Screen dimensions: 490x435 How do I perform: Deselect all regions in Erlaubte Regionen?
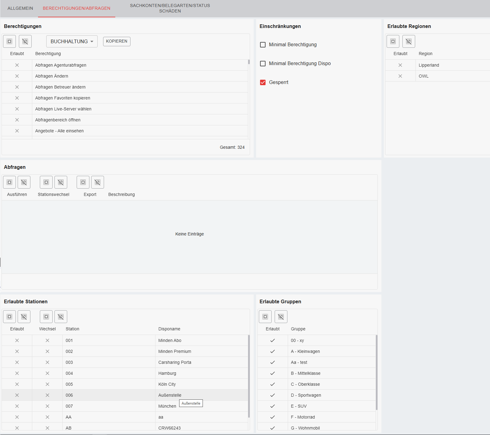coord(408,41)
